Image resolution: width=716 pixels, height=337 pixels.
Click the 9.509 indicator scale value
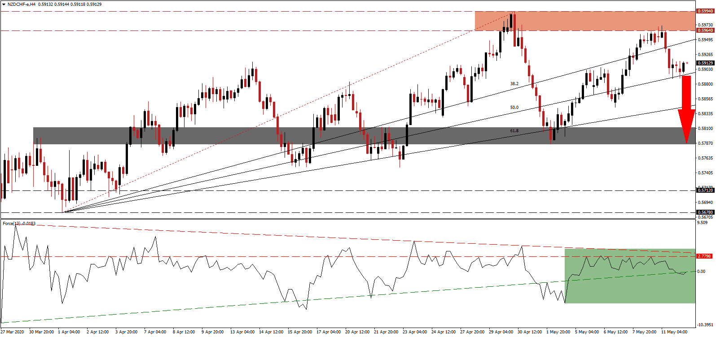tap(703, 223)
